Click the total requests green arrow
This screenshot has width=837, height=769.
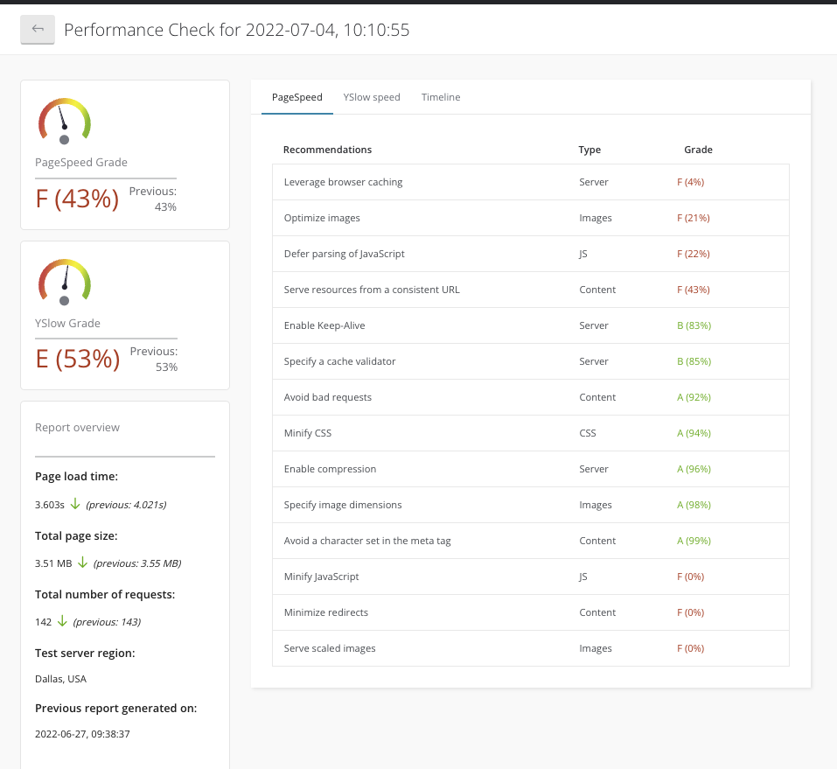62,621
